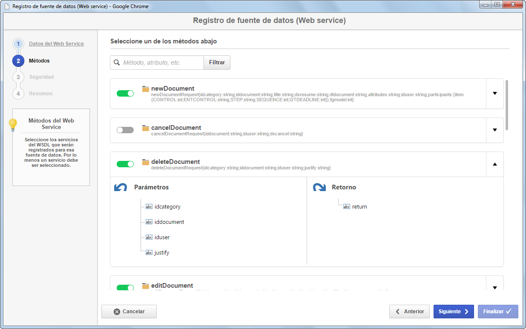
Task: Click the cancelDocumentRequest signature text
Action: click(x=227, y=134)
